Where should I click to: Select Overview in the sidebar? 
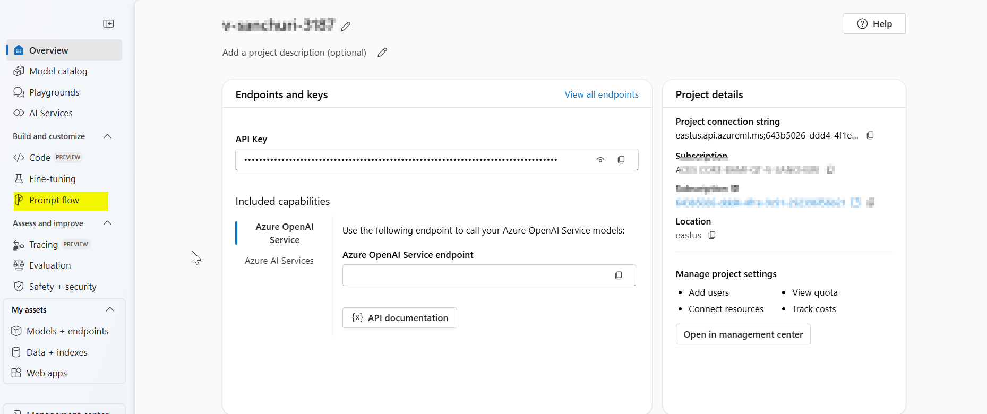64,50
